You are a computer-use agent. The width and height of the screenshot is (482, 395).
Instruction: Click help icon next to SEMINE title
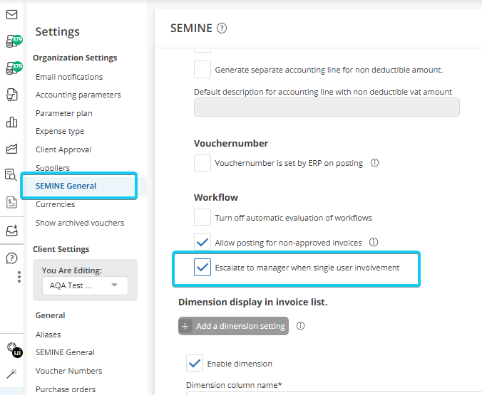(222, 28)
